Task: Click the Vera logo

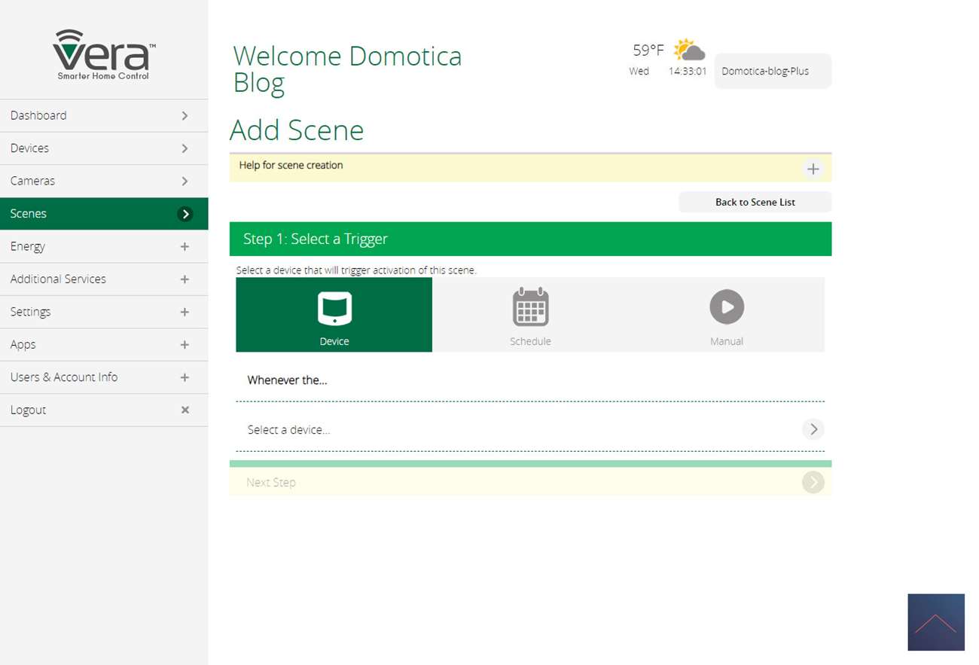Action: [104, 54]
